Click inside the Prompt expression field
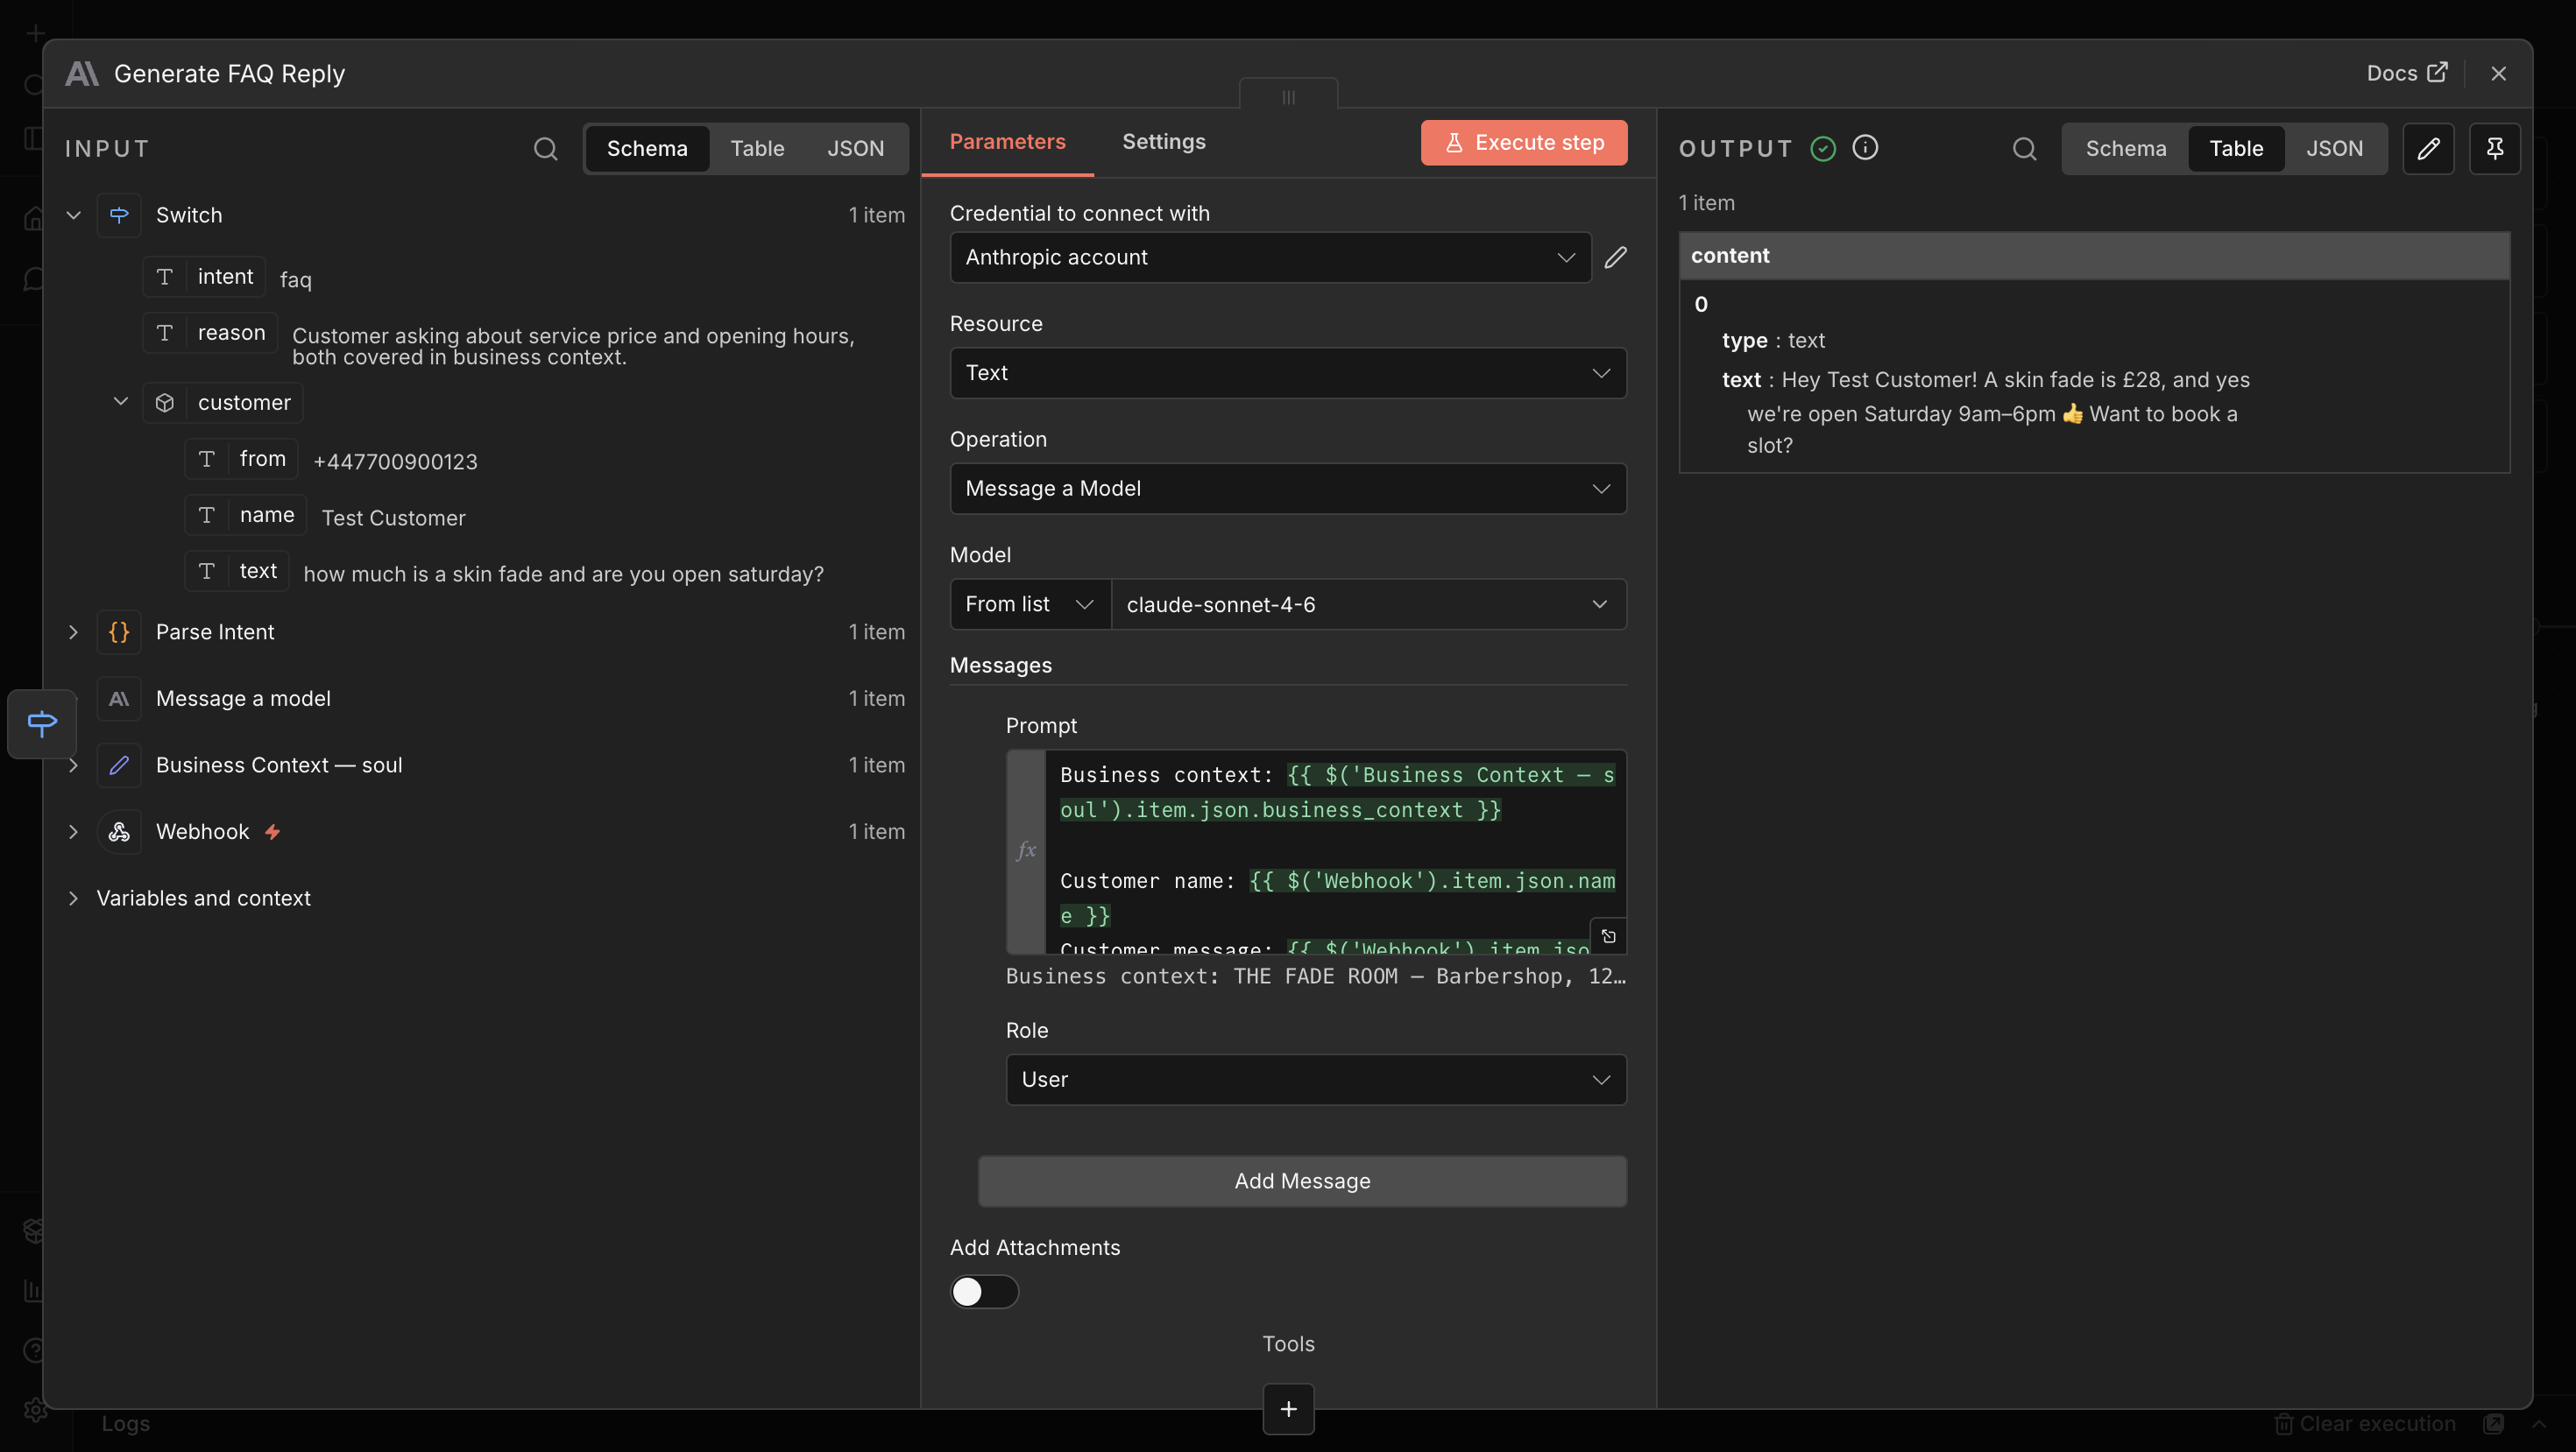 click(1336, 852)
